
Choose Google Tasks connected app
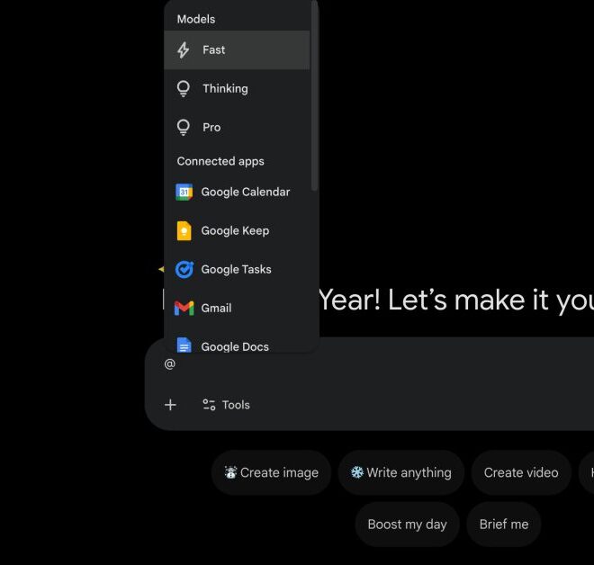237,269
